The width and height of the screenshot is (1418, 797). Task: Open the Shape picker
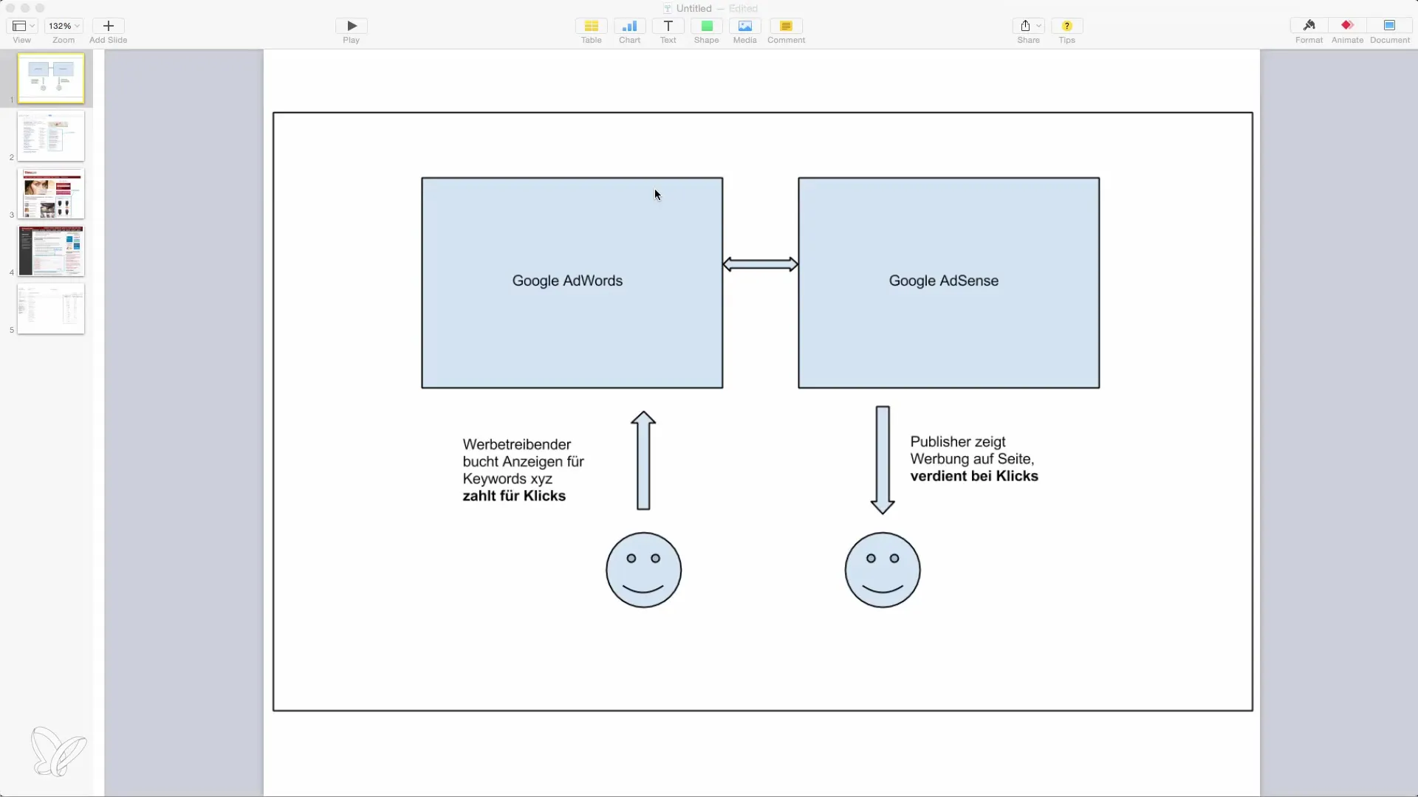pyautogui.click(x=706, y=26)
